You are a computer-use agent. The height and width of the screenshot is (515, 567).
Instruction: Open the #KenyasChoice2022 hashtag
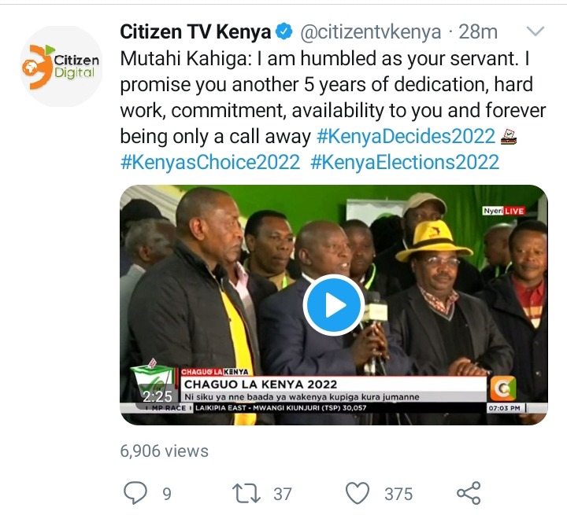point(210,162)
